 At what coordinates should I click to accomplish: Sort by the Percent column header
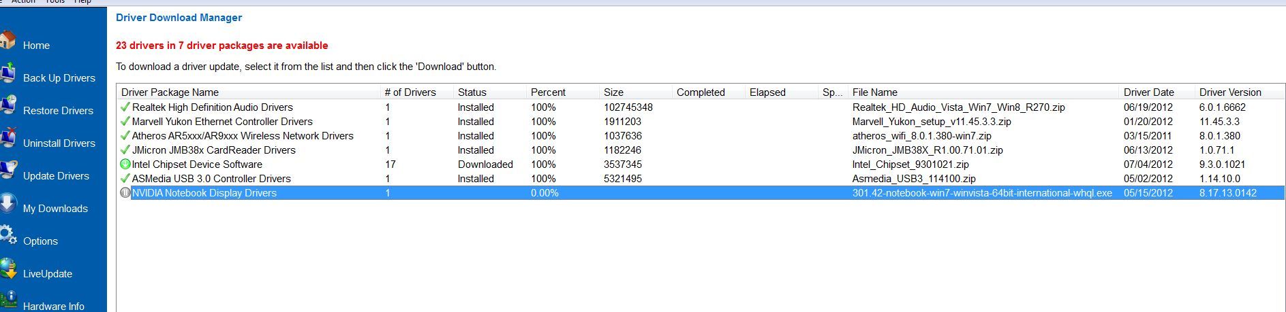[x=563, y=92]
